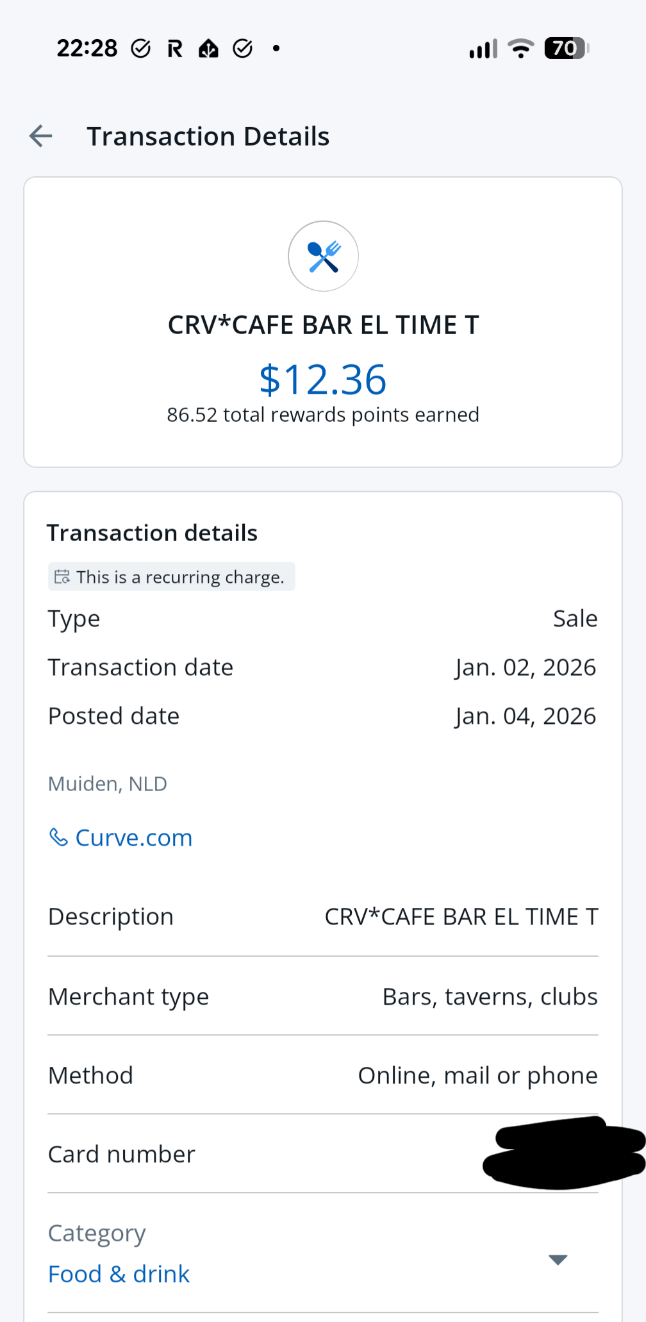
Task: Expand the Category dropdown arrow
Action: click(558, 1260)
